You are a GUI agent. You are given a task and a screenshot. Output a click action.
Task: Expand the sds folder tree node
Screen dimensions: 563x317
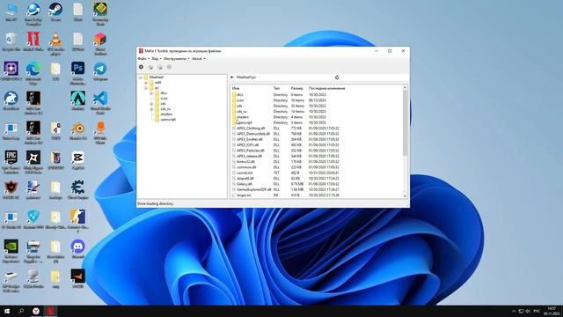coord(151,104)
